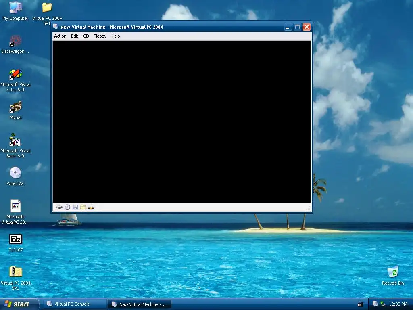
Task: Open the CD menu
Action: [86, 36]
